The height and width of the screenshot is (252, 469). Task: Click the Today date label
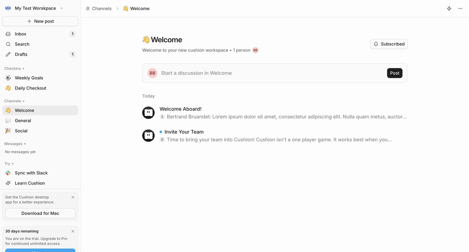point(148,96)
